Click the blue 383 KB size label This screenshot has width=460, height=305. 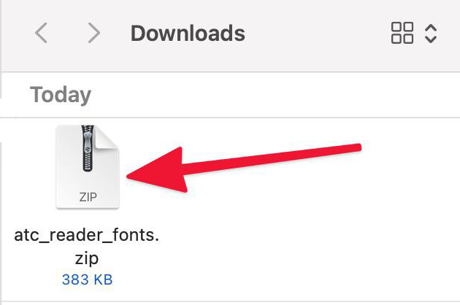pyautogui.click(x=88, y=279)
